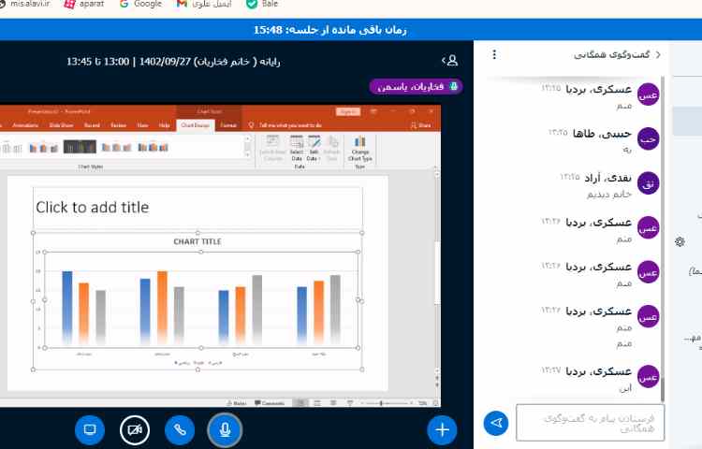Toggle the webcam sharing button
This screenshot has height=449, width=702.
click(x=135, y=429)
